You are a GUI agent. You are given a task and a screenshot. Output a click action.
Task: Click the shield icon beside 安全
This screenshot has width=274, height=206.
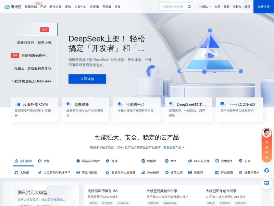click(x=241, y=161)
